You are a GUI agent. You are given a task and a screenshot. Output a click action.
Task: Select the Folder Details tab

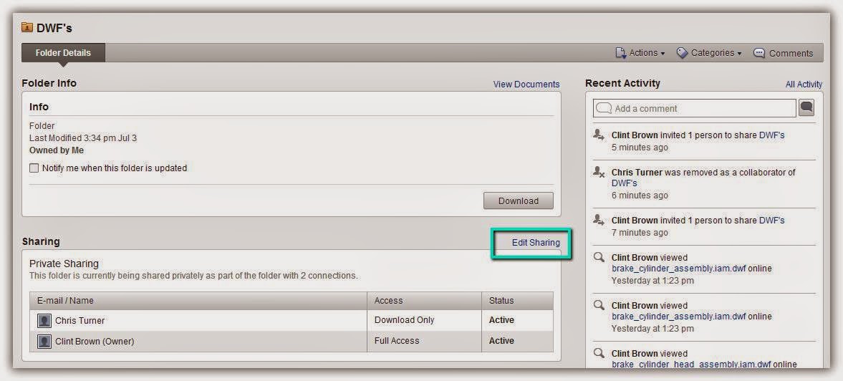tap(64, 53)
